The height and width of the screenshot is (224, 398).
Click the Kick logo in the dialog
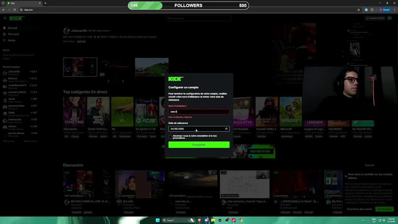coord(176,79)
